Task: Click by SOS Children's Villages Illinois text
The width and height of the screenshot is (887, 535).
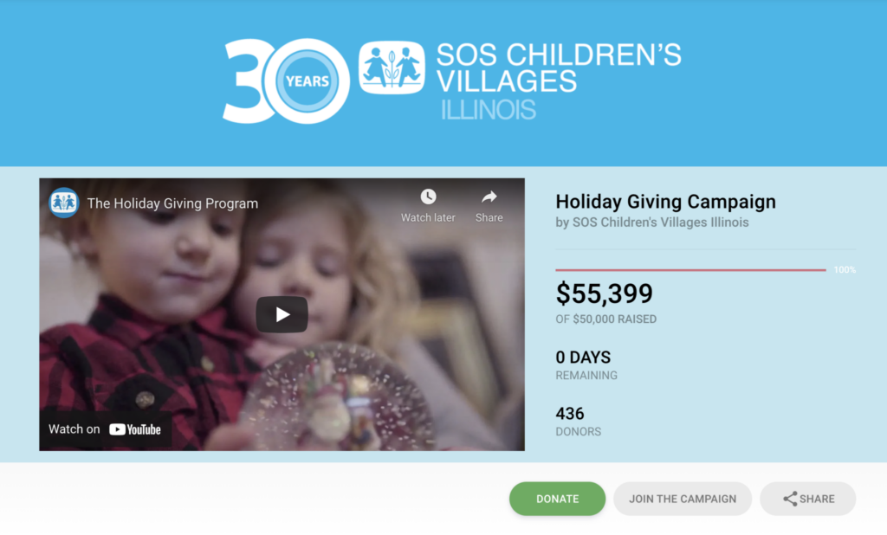Action: [651, 222]
